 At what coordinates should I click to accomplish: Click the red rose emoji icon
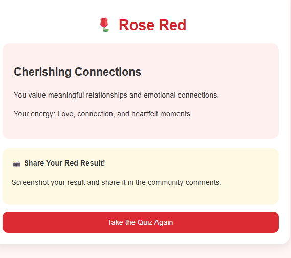click(x=104, y=25)
